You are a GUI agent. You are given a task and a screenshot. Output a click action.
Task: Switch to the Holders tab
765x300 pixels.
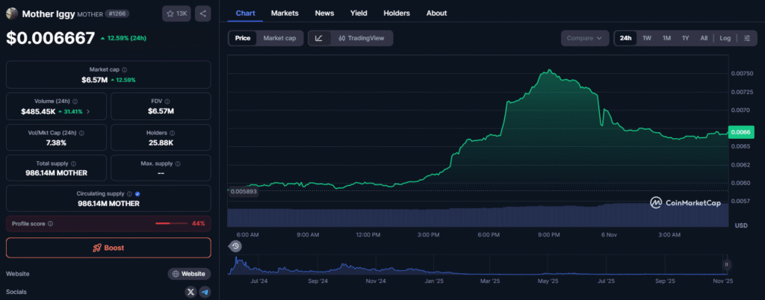coord(397,13)
